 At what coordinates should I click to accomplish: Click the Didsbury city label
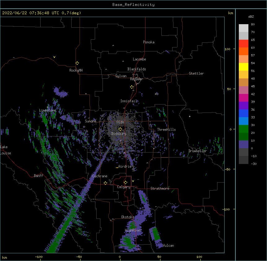coord(119,134)
